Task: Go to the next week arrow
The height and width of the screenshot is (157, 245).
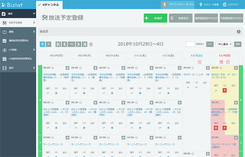Action: tap(78, 44)
